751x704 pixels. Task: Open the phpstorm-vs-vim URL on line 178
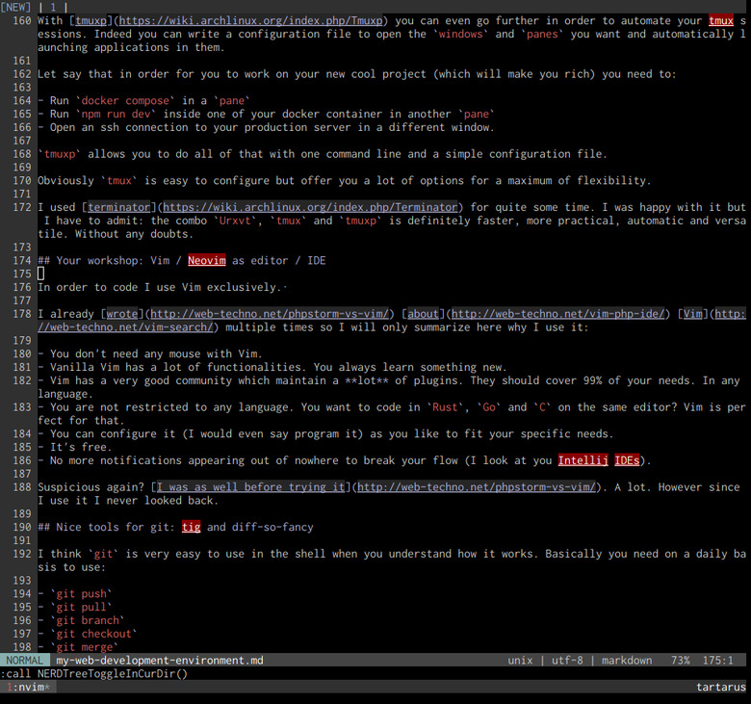[x=270, y=314]
